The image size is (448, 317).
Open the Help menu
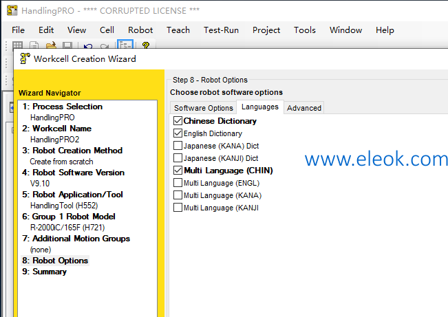click(385, 30)
